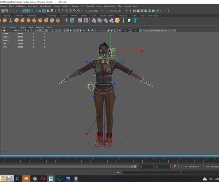Click the MEL script language button
The width and height of the screenshot is (219, 182).
click(x=119, y=173)
